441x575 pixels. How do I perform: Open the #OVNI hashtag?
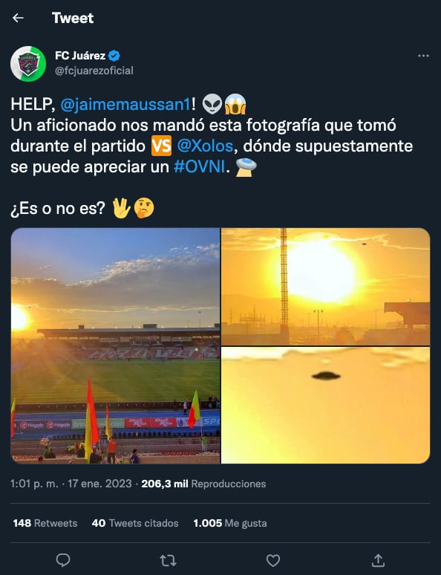click(199, 167)
